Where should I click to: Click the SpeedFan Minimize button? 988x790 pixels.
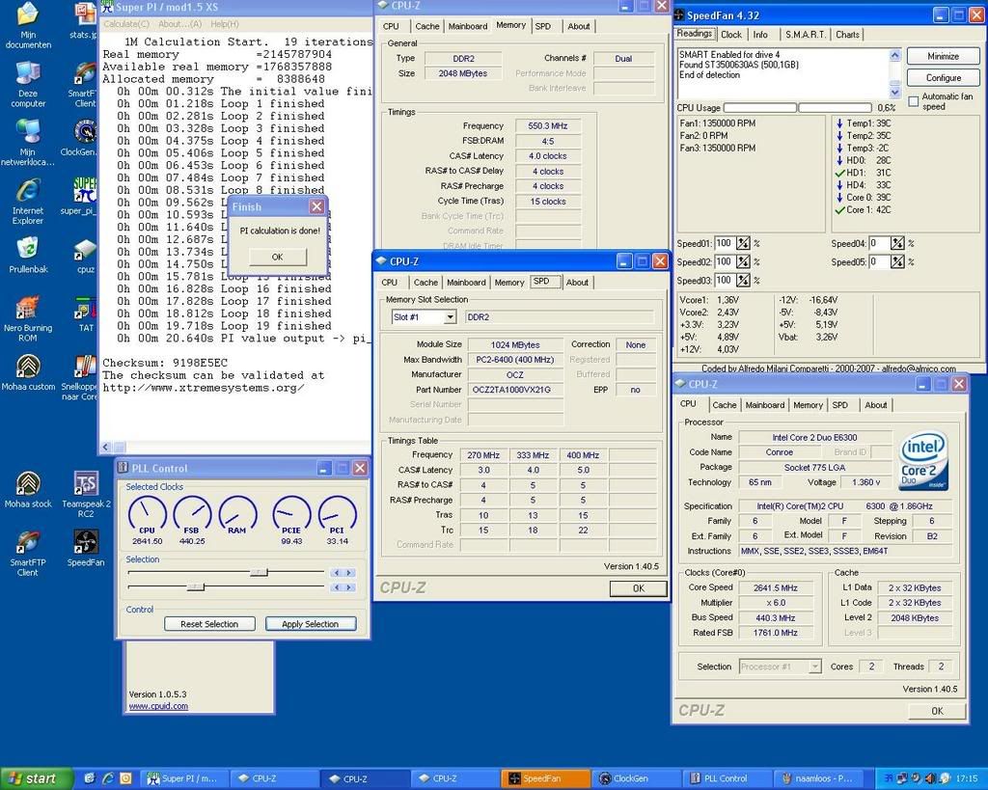tap(943, 56)
